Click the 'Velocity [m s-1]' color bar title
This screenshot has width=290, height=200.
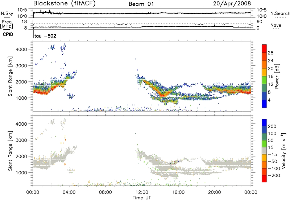coord(283,151)
